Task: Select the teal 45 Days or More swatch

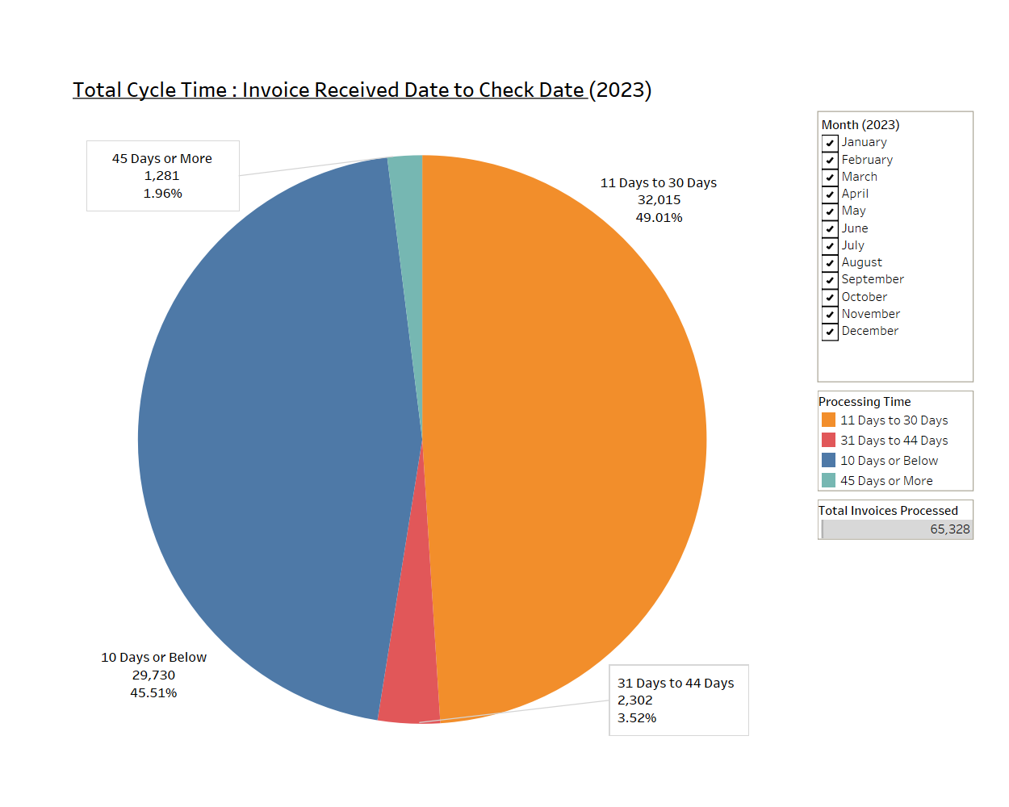Action: (x=828, y=481)
